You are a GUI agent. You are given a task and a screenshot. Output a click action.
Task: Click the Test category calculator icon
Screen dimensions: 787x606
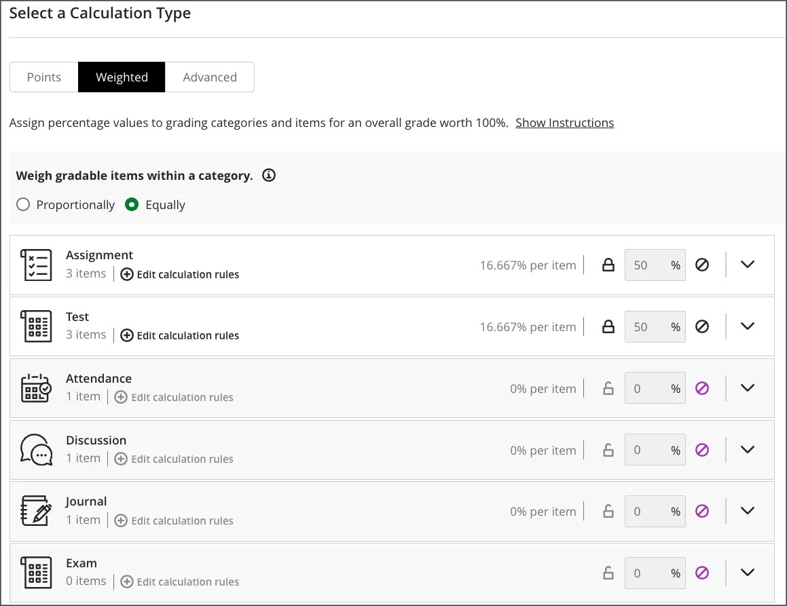point(36,326)
